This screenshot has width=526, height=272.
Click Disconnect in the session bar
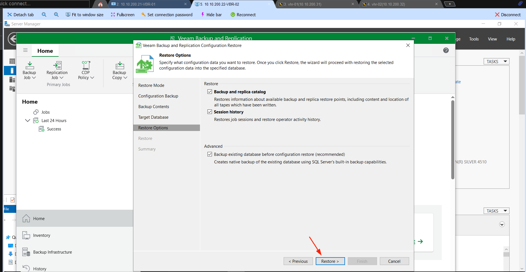(508, 15)
